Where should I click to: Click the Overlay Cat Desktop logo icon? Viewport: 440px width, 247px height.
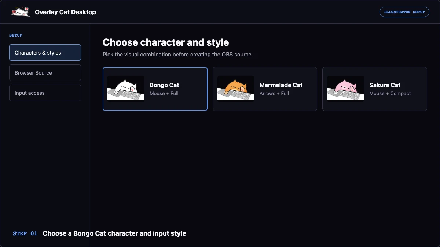[21, 12]
